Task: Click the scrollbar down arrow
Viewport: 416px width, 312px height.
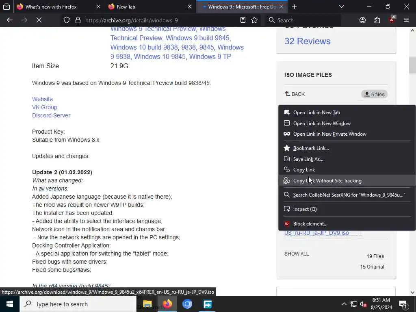Action: (412, 292)
